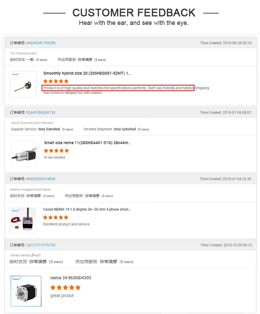Click the star rating under Smoothly hybrid size 20
The image size is (260, 314).
click(x=56, y=81)
